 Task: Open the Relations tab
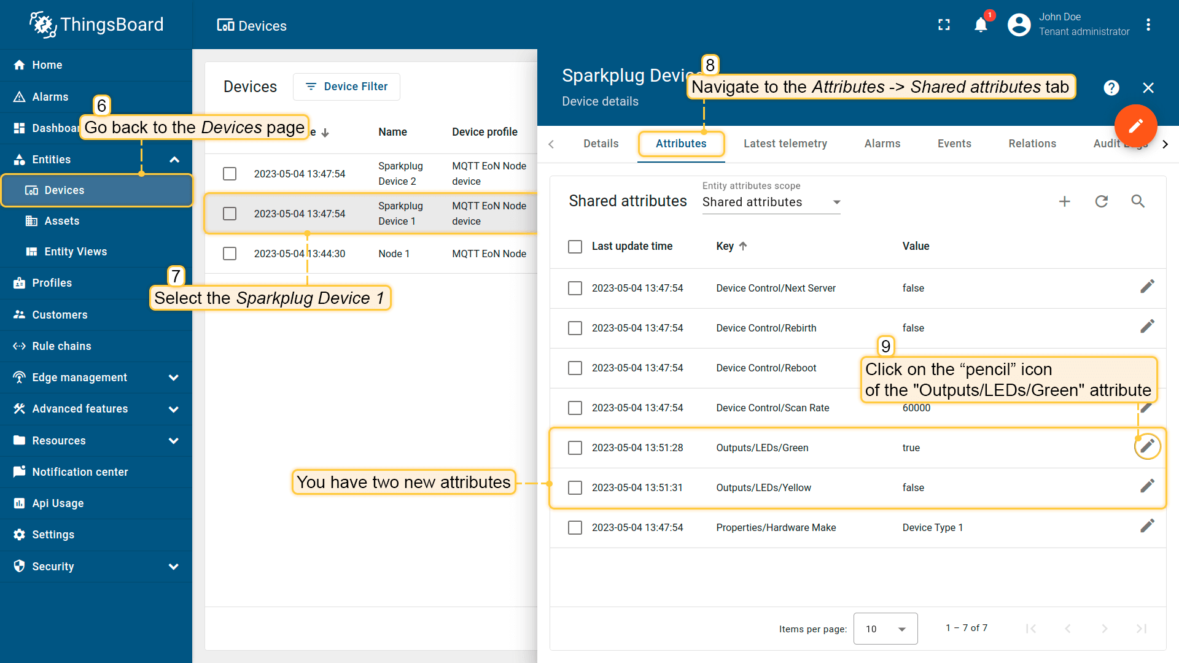tap(1032, 144)
